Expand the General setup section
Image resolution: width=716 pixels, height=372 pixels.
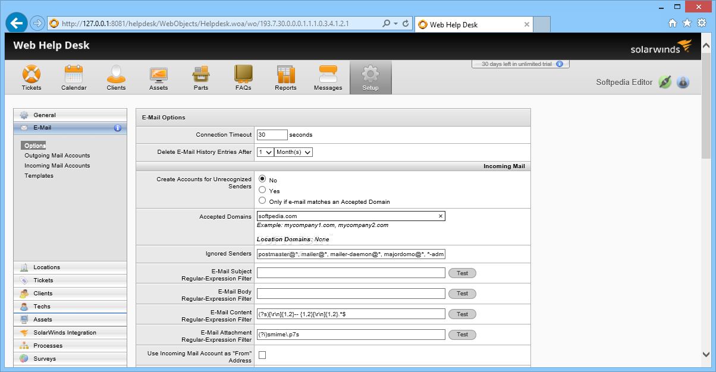point(70,115)
